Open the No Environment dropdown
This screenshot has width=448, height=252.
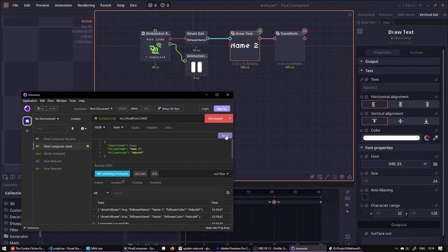(x=47, y=118)
